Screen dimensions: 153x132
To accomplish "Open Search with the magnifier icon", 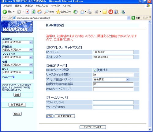I will pyautogui.click(x=46, y=12).
